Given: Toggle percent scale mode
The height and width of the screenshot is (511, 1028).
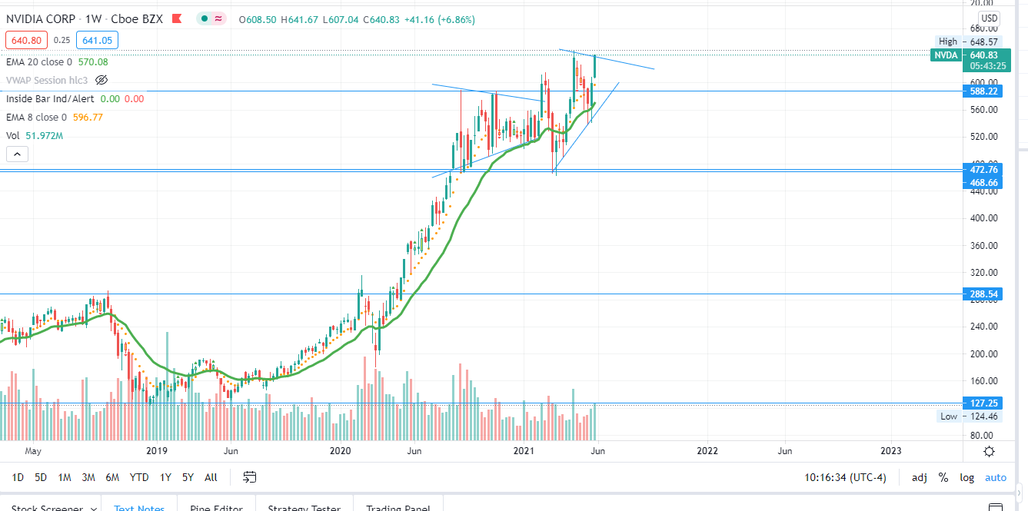Looking at the screenshot, I should pos(943,477).
